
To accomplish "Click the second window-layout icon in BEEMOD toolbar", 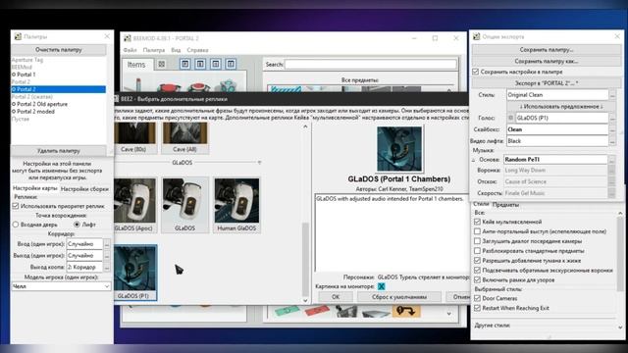I will [x=200, y=64].
